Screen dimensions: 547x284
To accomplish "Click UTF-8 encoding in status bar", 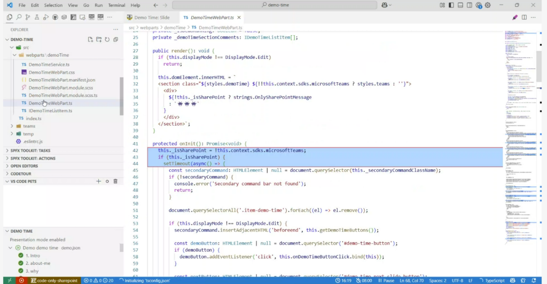I will pos(457,280).
